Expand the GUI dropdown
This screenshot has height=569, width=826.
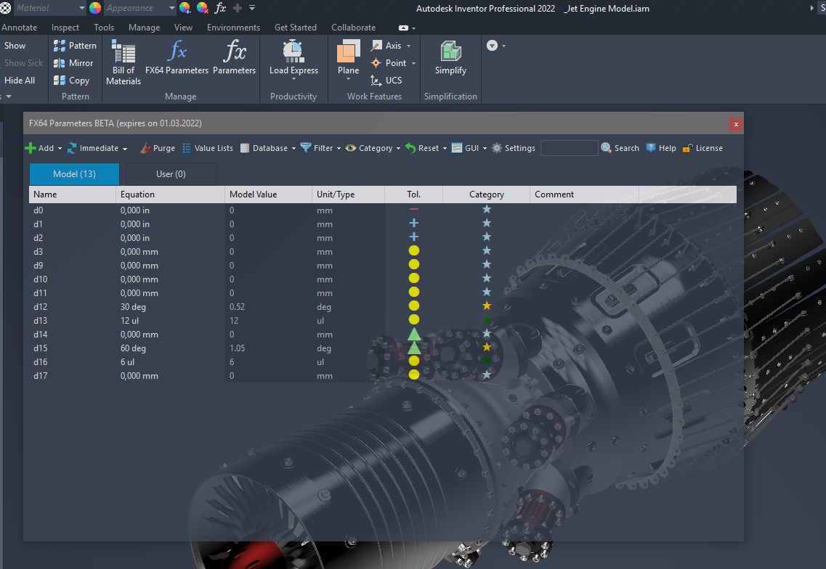(485, 149)
